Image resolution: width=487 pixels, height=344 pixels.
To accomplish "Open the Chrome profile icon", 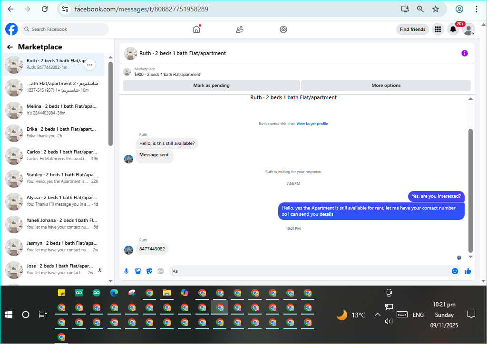I will pyautogui.click(x=459, y=9).
